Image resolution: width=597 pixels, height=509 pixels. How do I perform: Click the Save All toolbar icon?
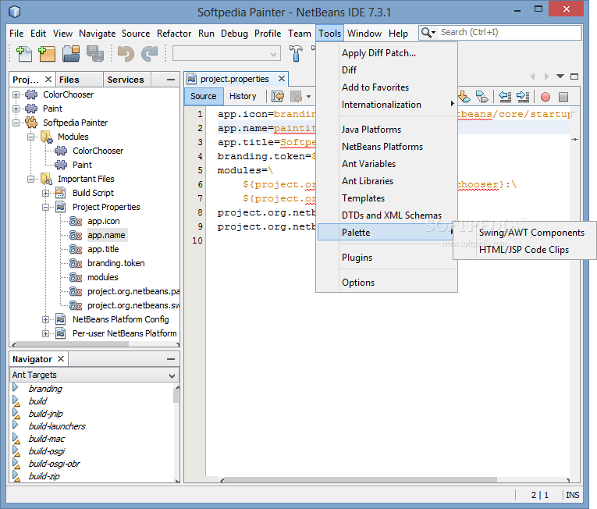click(94, 53)
